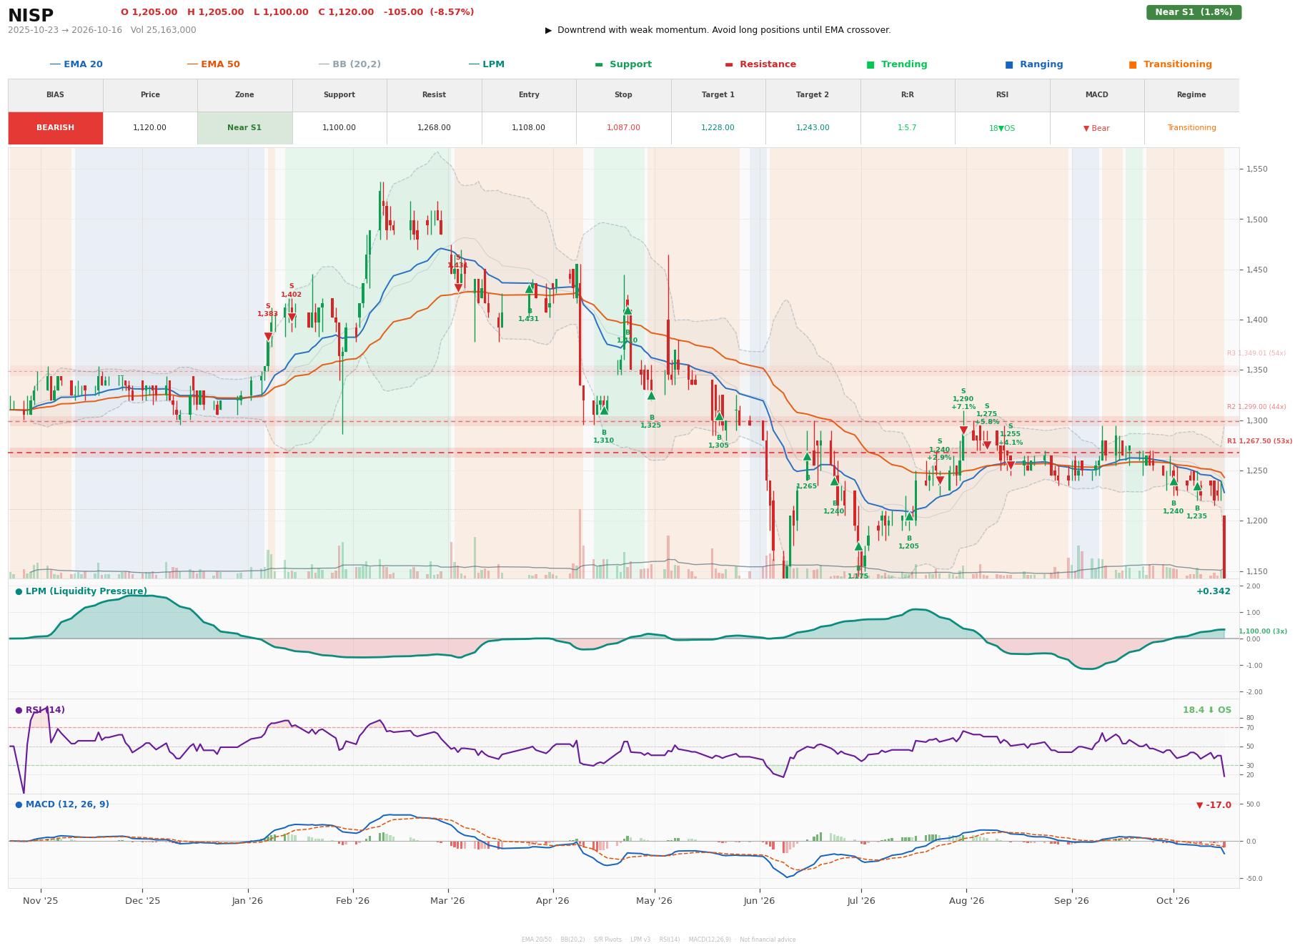The image size is (1300, 951).
Task: Toggle the LPM legend item
Action: [x=486, y=64]
